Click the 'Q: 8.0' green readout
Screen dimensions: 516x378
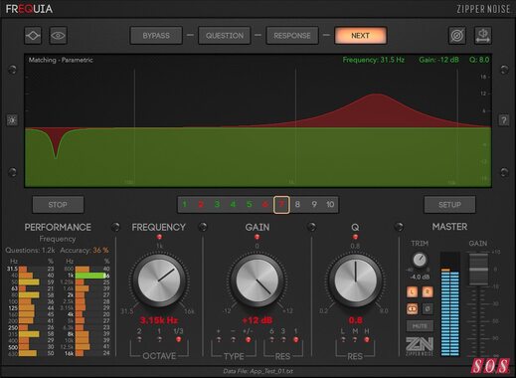(479, 60)
